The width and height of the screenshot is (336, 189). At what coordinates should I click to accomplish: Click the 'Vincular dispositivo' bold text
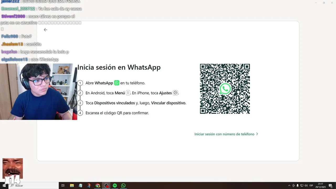pos(168,103)
